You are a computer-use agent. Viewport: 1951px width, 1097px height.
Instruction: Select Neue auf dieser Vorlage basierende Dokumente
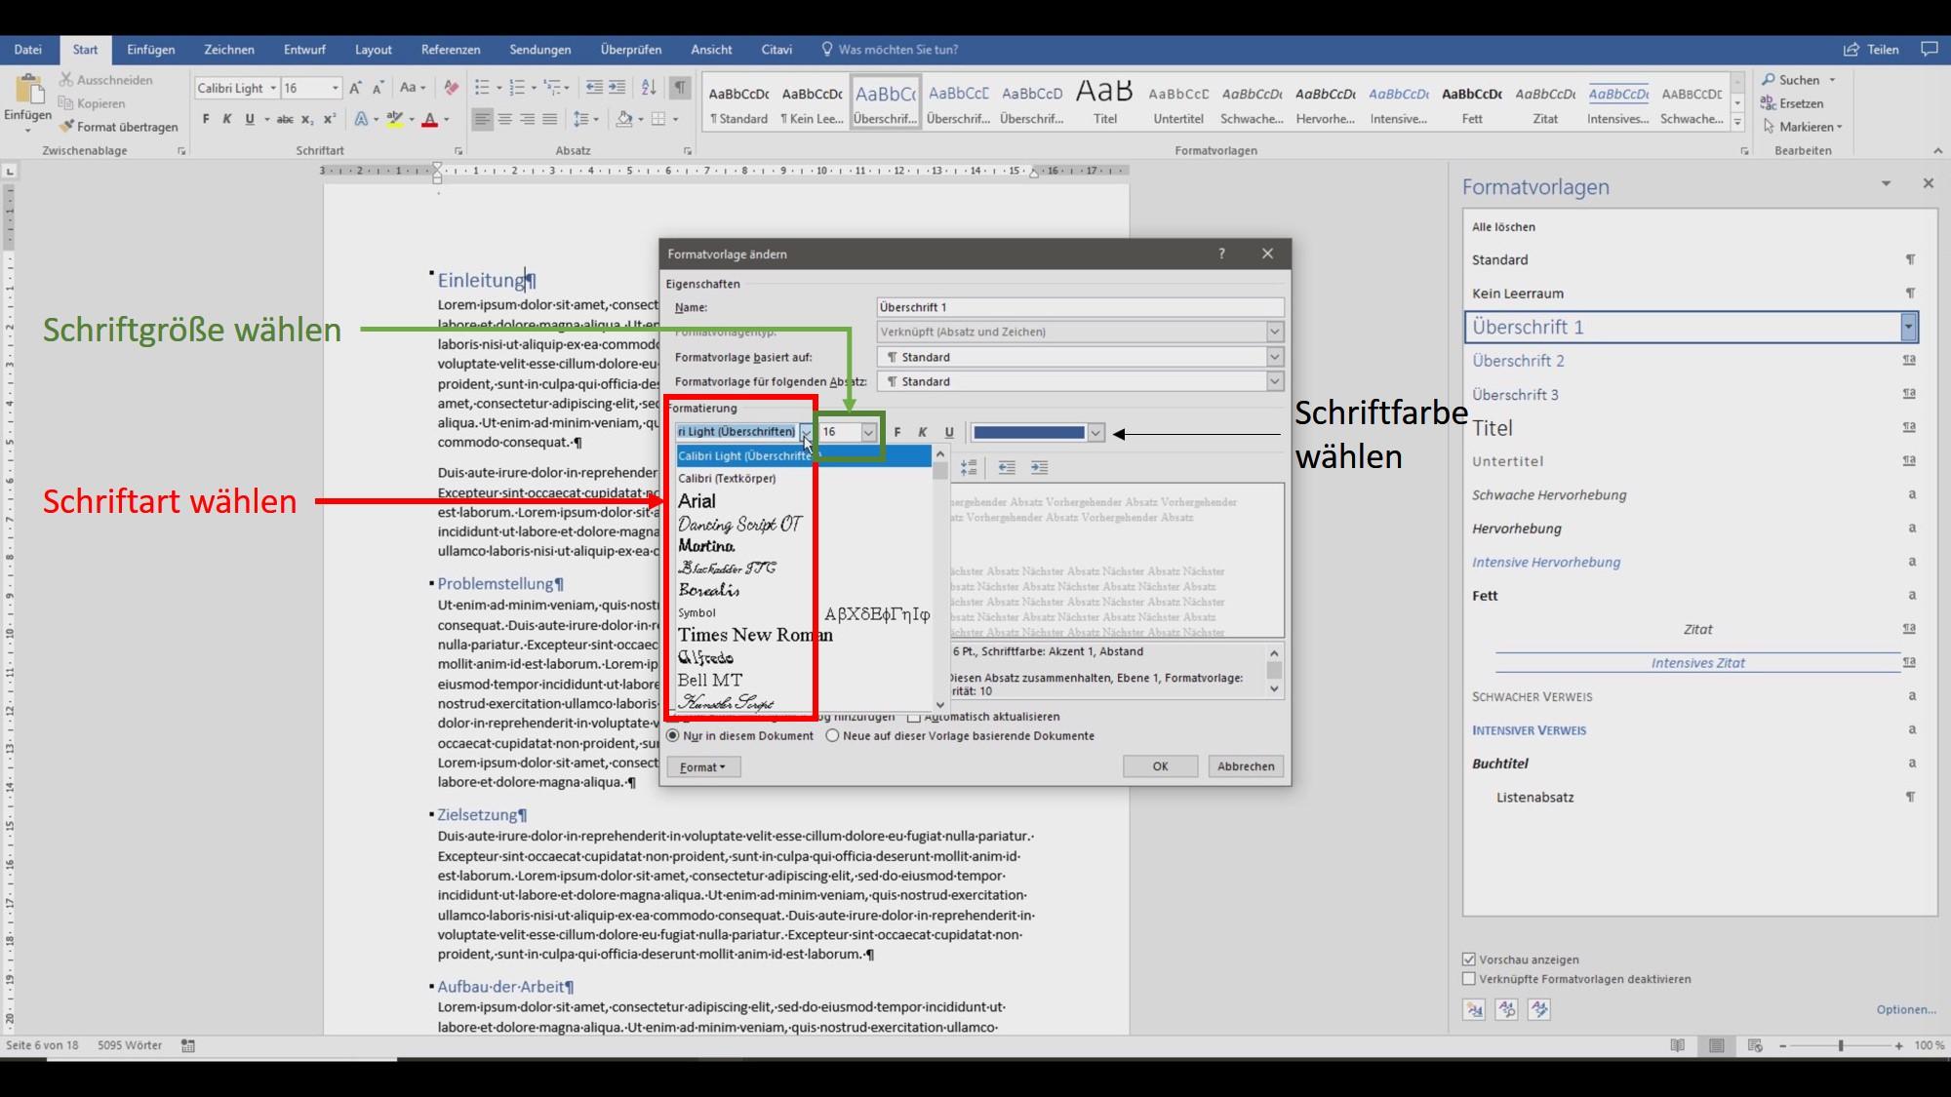[832, 735]
